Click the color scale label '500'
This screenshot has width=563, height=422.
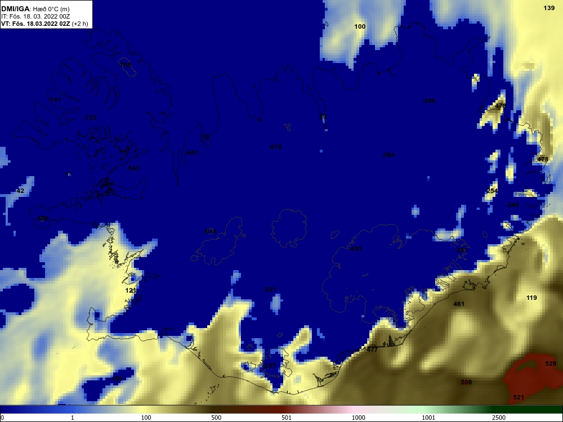pyautogui.click(x=216, y=417)
